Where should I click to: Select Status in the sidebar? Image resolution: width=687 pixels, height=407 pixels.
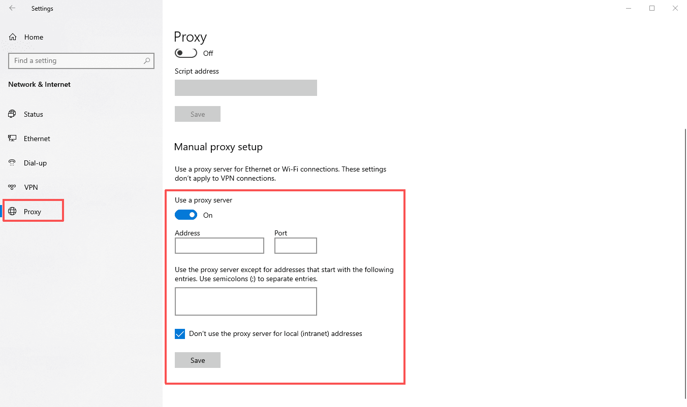click(x=34, y=114)
